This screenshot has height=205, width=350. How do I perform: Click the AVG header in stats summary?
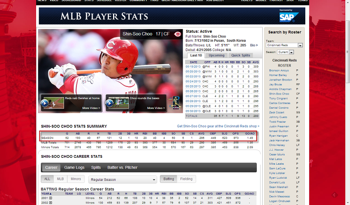coord(201,134)
